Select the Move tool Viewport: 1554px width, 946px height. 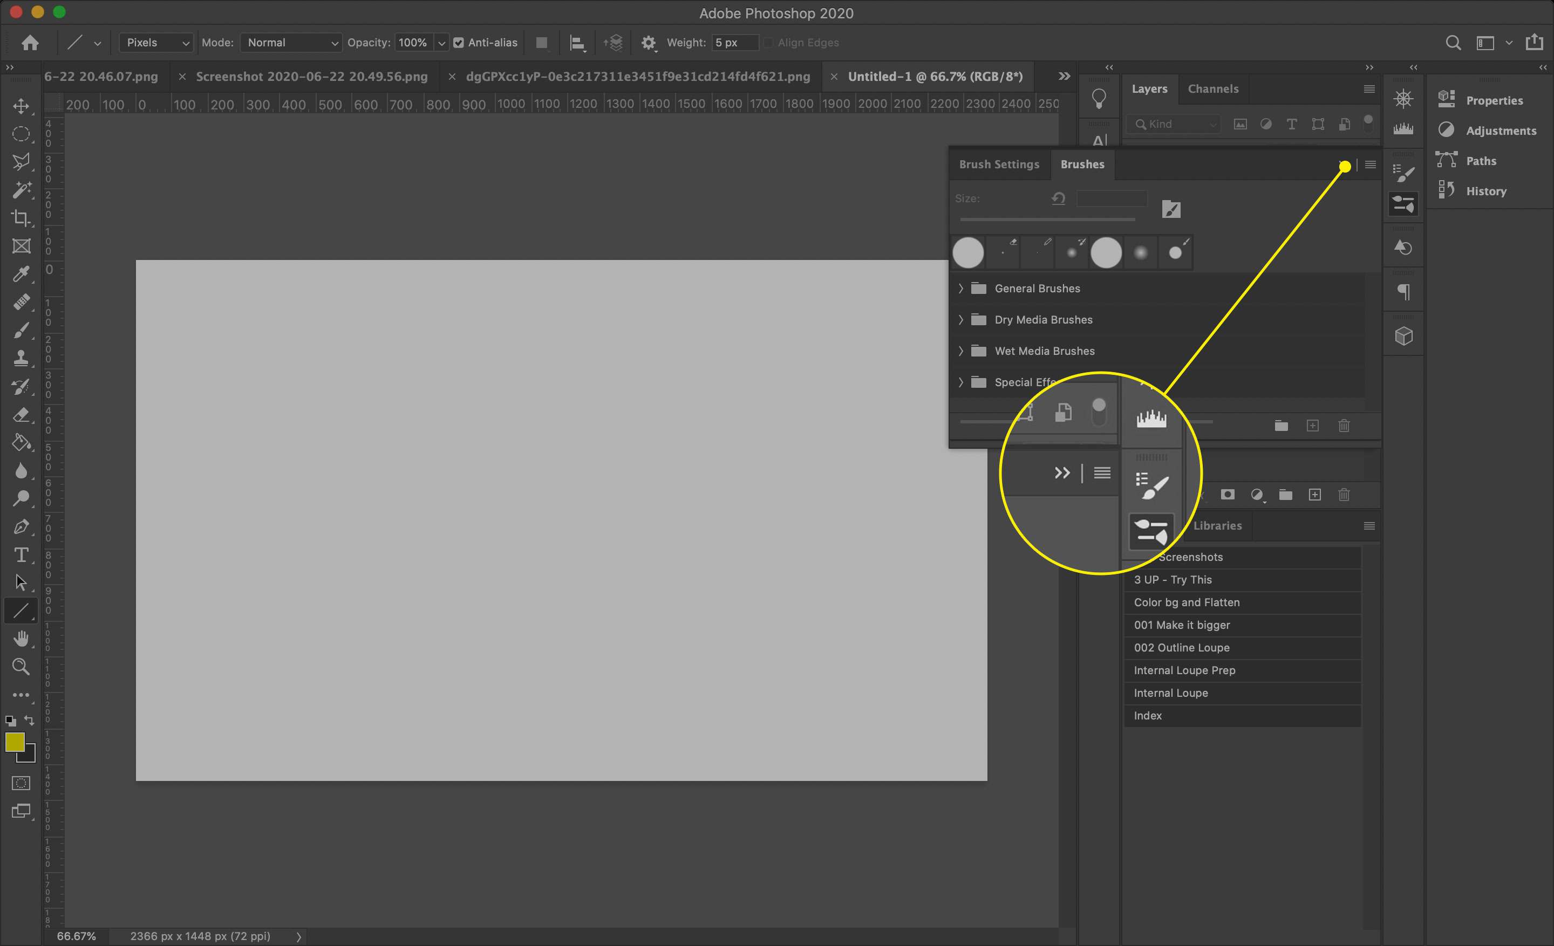click(x=21, y=106)
